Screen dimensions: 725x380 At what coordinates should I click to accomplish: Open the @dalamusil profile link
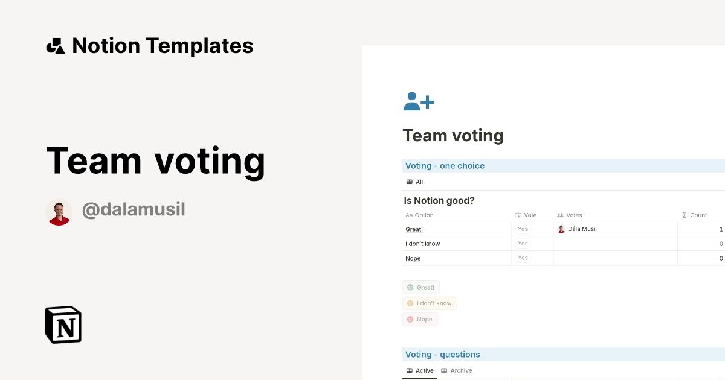[x=134, y=209]
